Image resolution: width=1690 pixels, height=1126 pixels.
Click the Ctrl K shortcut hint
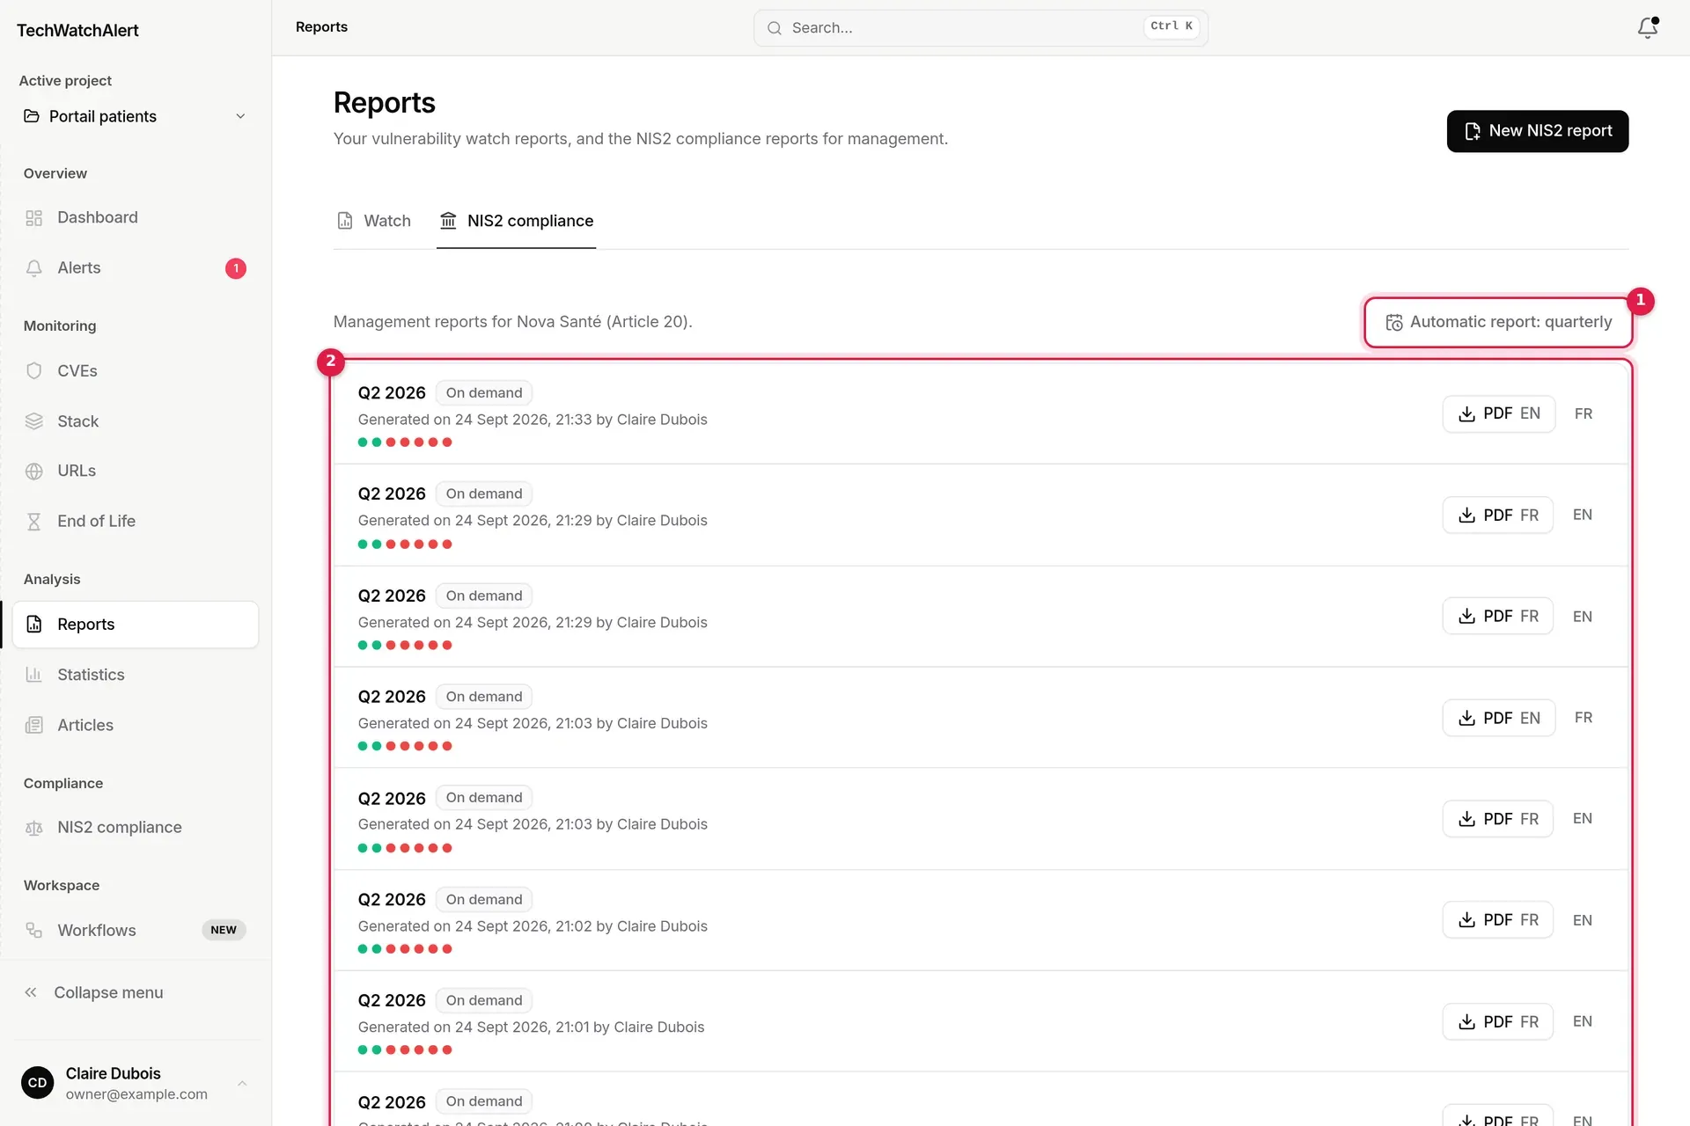pos(1172,26)
